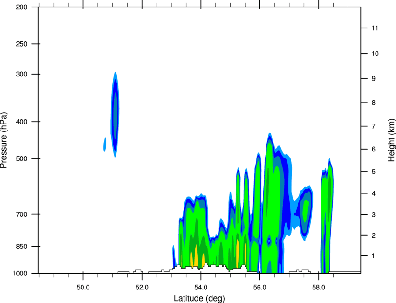396x303 pixels.
Task: Click the green column near 58.3 degrees latitude
Action: coord(327,216)
